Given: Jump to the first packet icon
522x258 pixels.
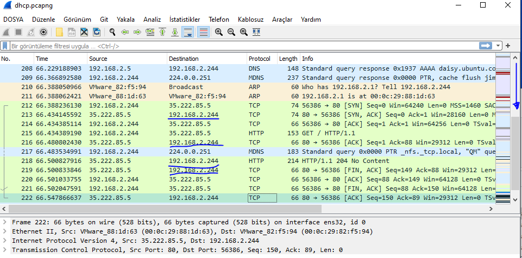Looking at the screenshot, I should 162,32.
